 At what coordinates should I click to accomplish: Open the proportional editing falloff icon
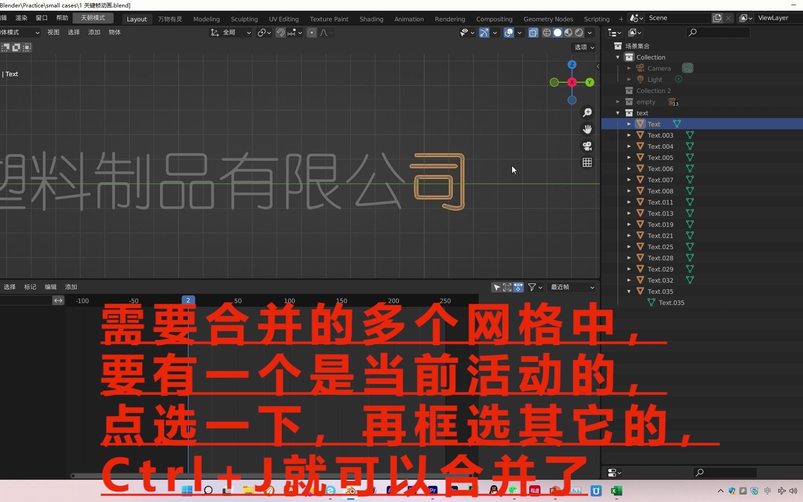tap(324, 33)
